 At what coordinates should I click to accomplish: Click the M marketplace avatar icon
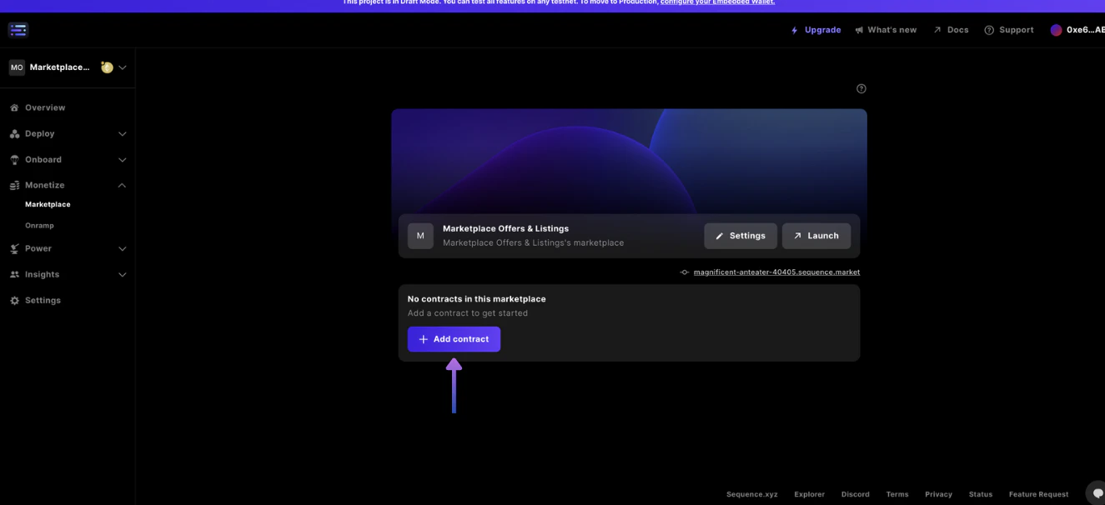coord(419,235)
